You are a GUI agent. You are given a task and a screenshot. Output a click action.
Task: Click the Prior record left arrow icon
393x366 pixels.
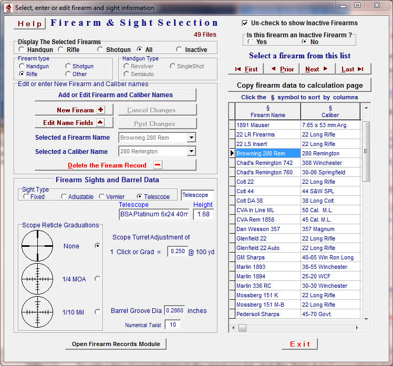coord(273,69)
